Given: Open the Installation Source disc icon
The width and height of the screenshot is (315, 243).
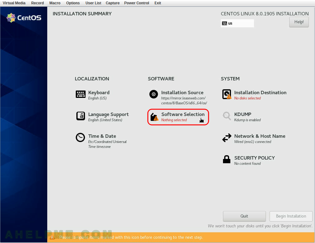Looking at the screenshot, I should point(154,94).
